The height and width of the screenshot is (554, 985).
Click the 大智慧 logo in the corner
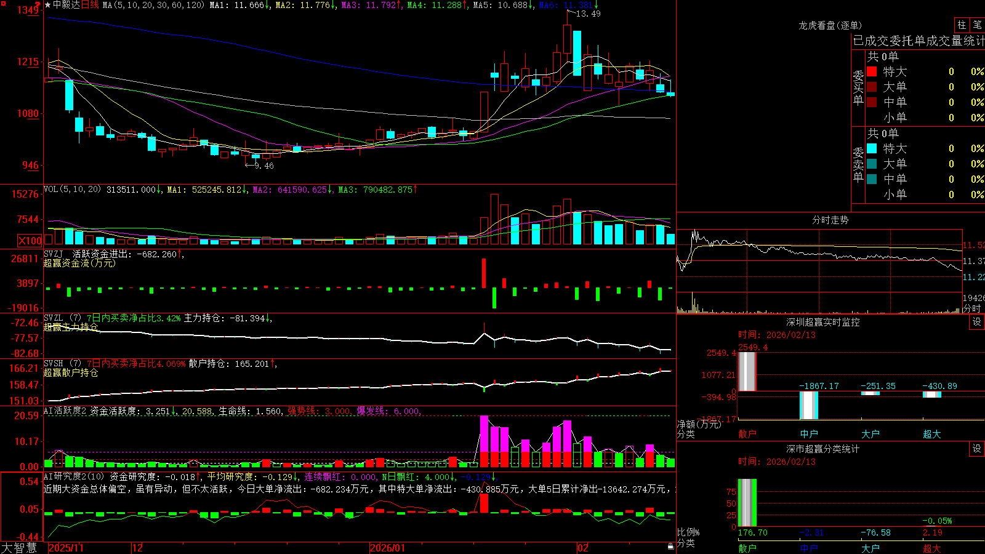[19, 547]
